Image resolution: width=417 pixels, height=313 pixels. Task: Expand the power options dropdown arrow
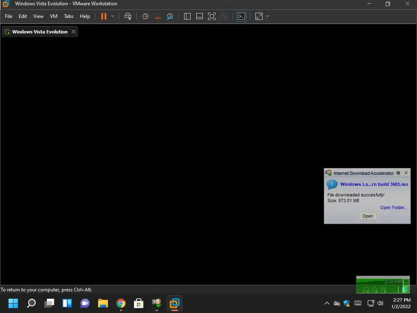pos(112,16)
